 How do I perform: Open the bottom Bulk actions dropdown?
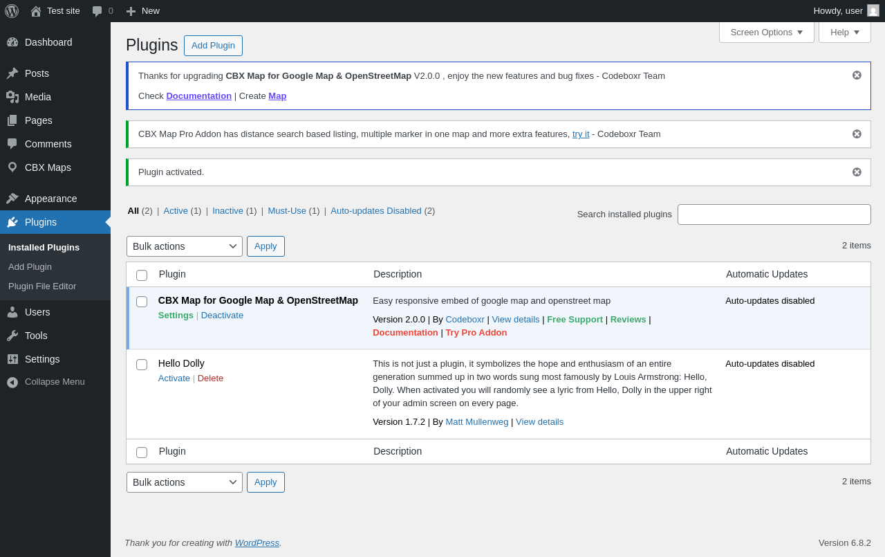(185, 482)
